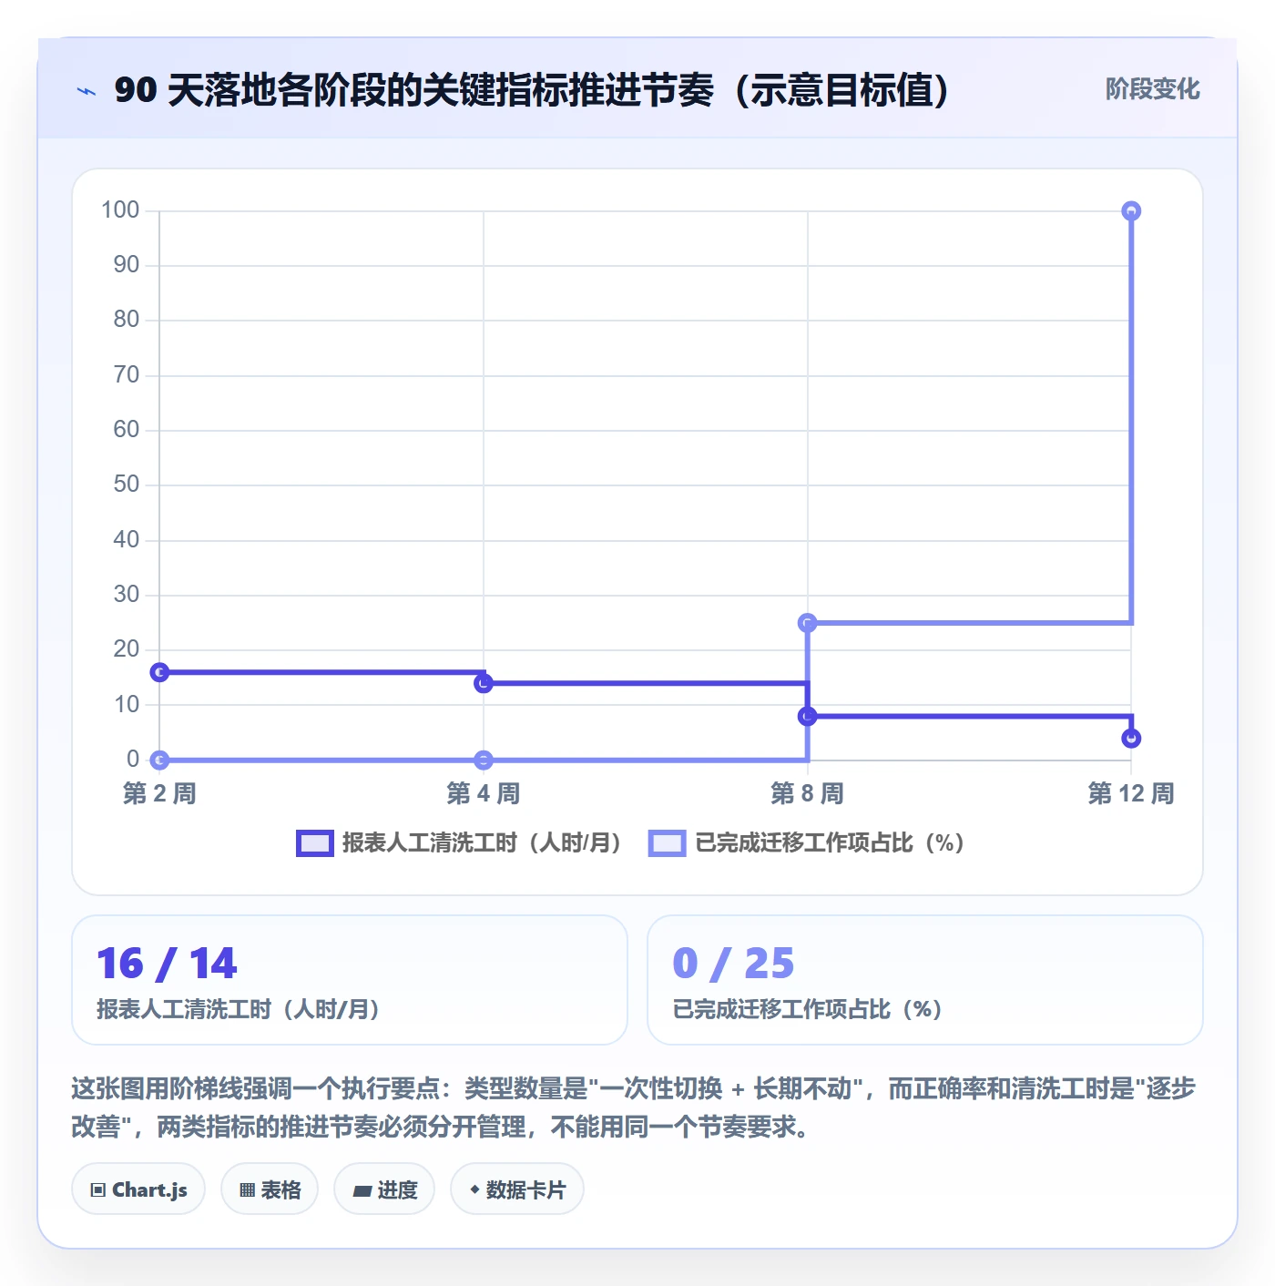Toggle legend swatch for 已完成迁移工作项占比 dataset
Viewport: 1275px width, 1286px height.
click(667, 843)
